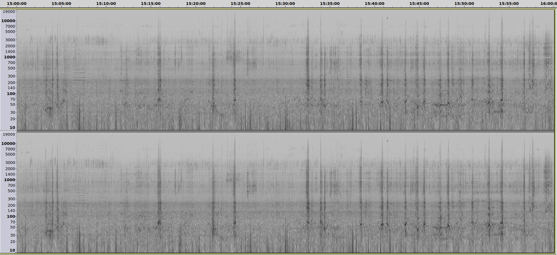Click the 3000 label on the lower frequency scale

[x=10, y=163]
